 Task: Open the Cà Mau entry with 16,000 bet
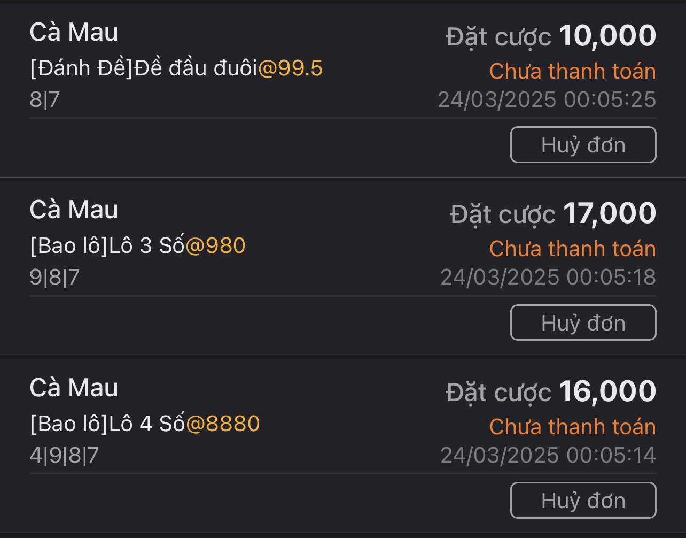click(74, 387)
